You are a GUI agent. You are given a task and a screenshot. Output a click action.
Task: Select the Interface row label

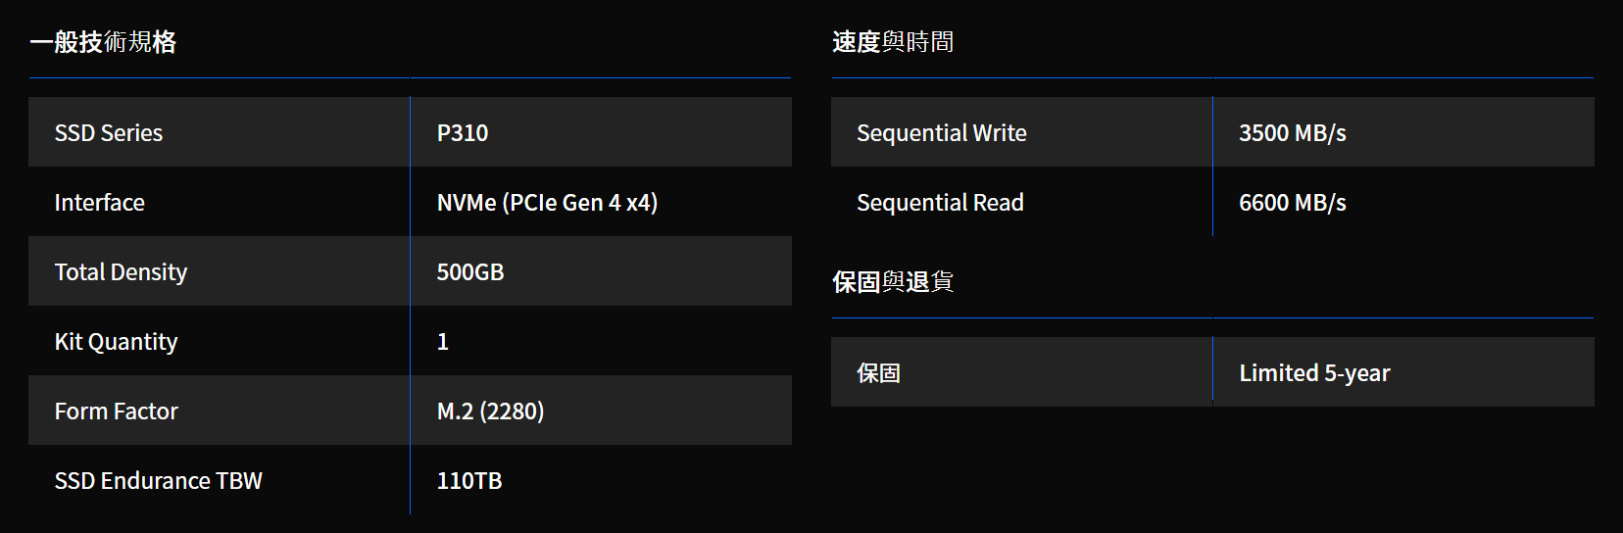100,203
